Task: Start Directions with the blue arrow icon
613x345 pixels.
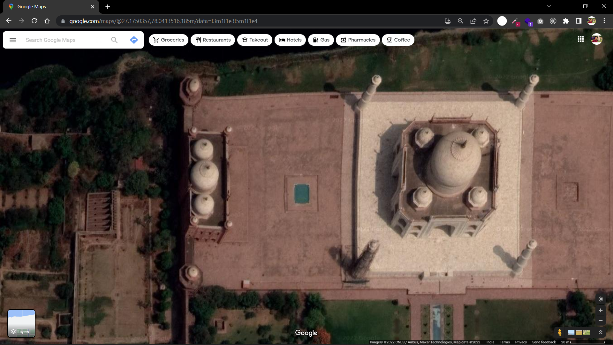Action: (x=134, y=40)
